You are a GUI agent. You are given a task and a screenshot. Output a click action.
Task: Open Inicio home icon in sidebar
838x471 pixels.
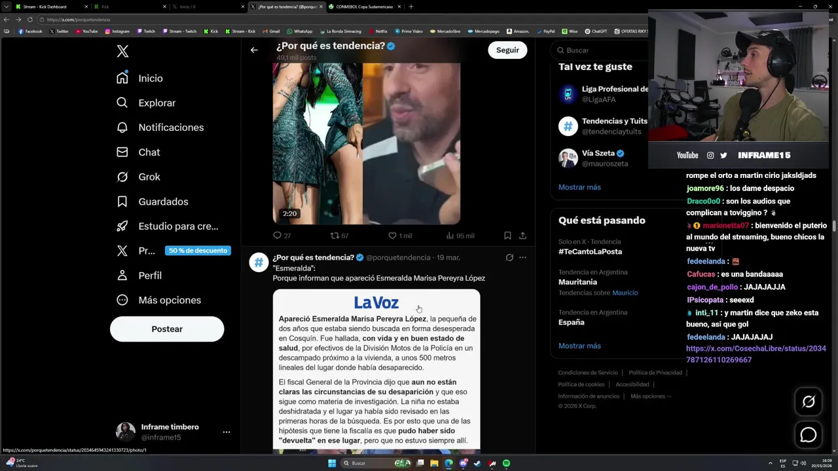click(x=122, y=78)
